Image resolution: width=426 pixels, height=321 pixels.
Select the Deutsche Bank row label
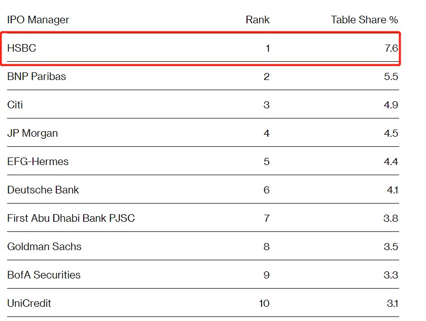click(43, 190)
